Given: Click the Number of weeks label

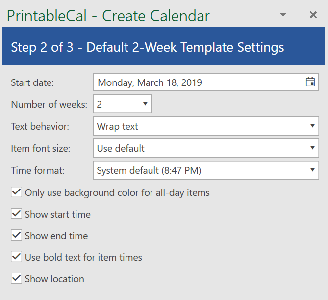Looking at the screenshot, I should click(x=49, y=104).
